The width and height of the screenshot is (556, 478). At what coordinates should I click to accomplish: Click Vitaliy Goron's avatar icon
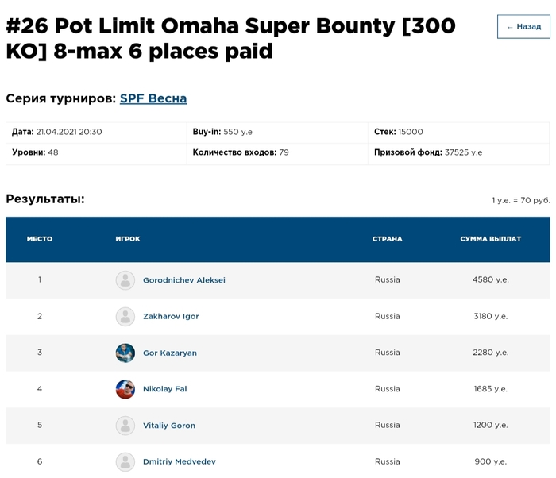coord(125,426)
